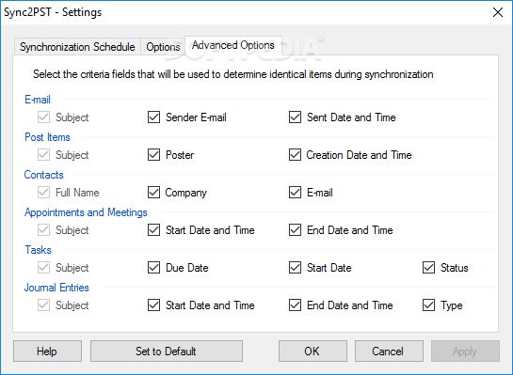The width and height of the screenshot is (513, 375).
Task: Click Cancel to discard changes
Action: pos(389,352)
